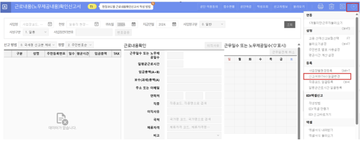Open the 비고 dropdown field

[194, 135]
